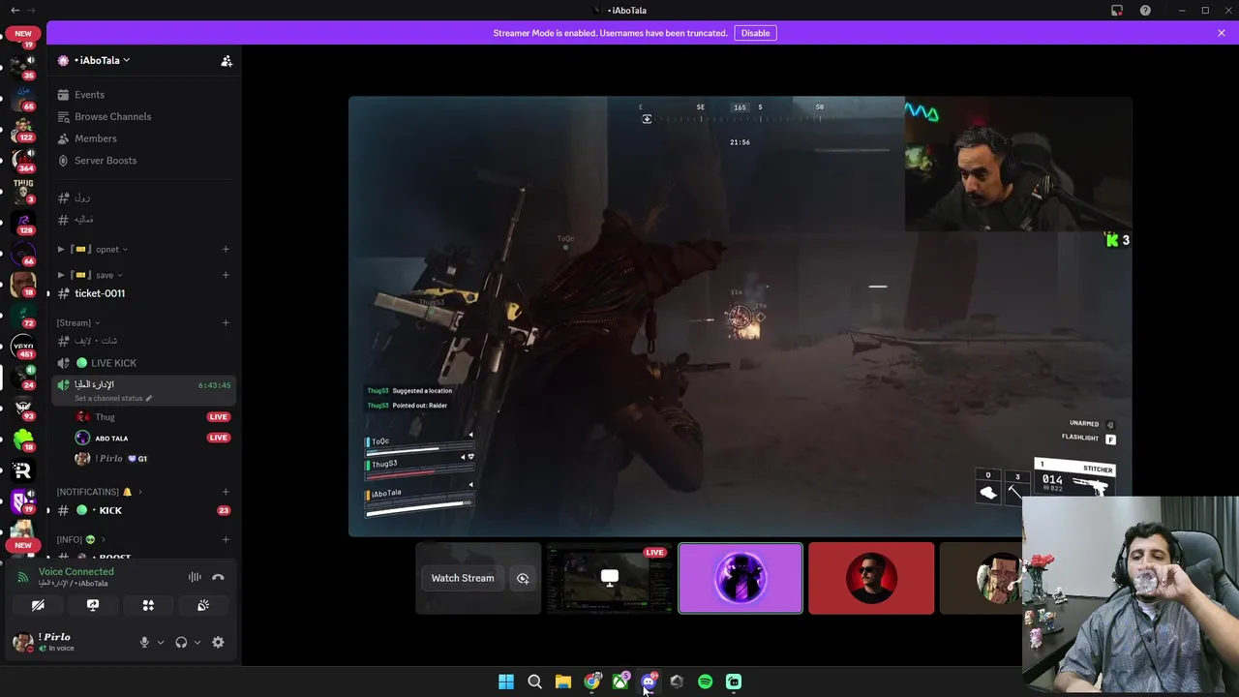Open noise suppression waveform icon
The height and width of the screenshot is (697, 1239).
[195, 577]
